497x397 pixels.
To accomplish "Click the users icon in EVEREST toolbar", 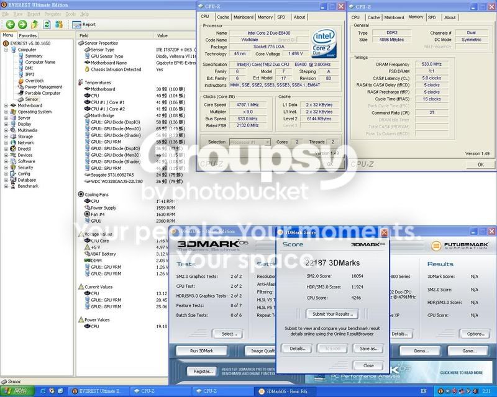I will pyautogui.click(x=59, y=24).
